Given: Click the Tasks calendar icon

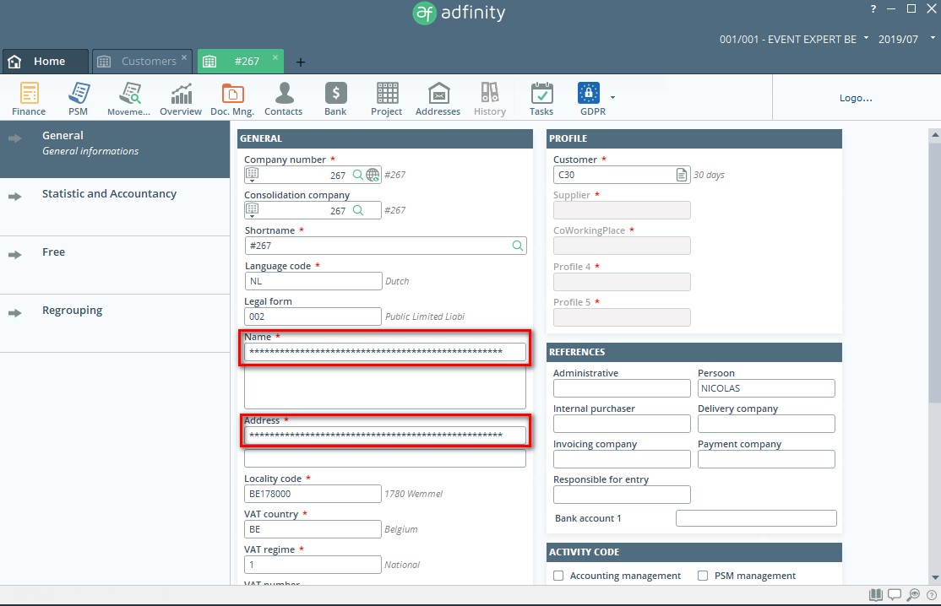Looking at the screenshot, I should click(x=541, y=99).
